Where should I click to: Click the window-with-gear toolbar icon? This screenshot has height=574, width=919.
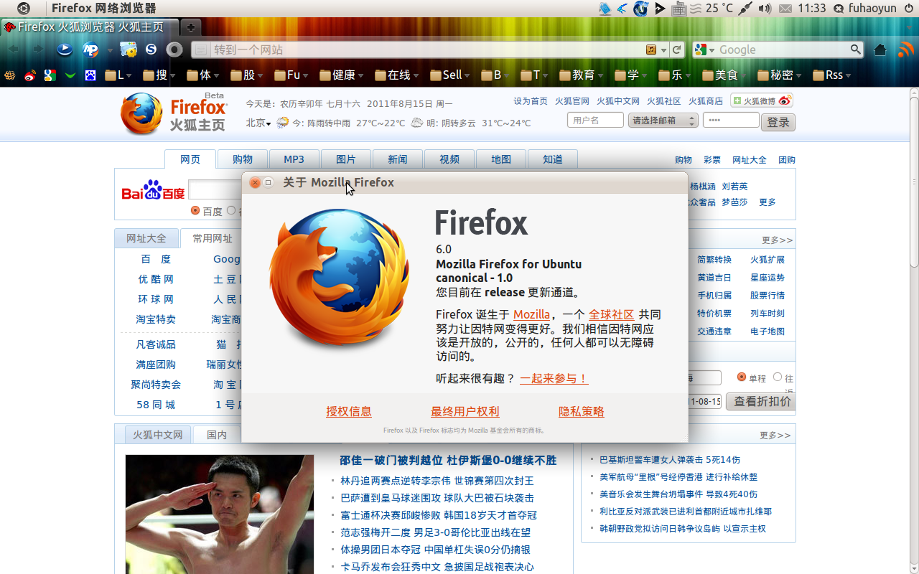click(129, 50)
